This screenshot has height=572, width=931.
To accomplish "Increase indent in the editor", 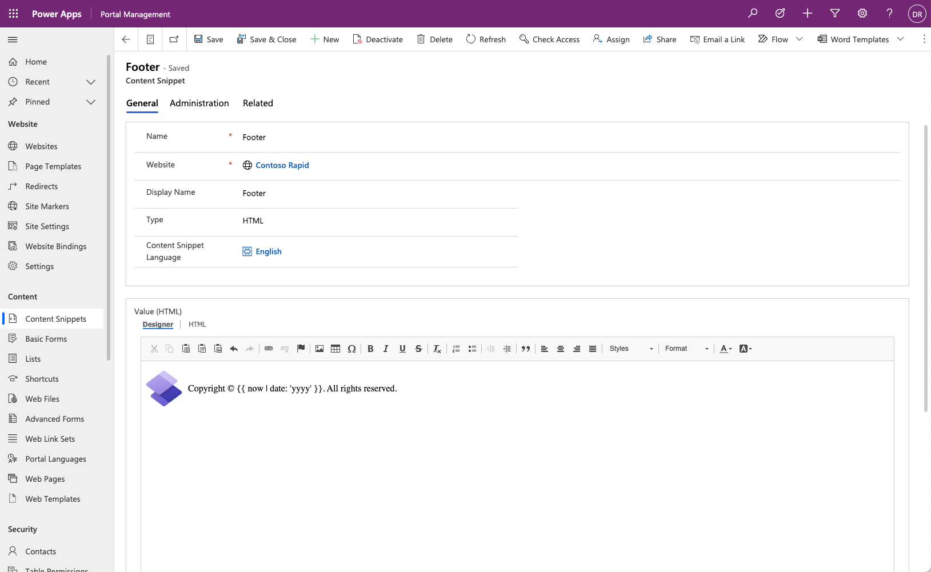I will point(507,349).
